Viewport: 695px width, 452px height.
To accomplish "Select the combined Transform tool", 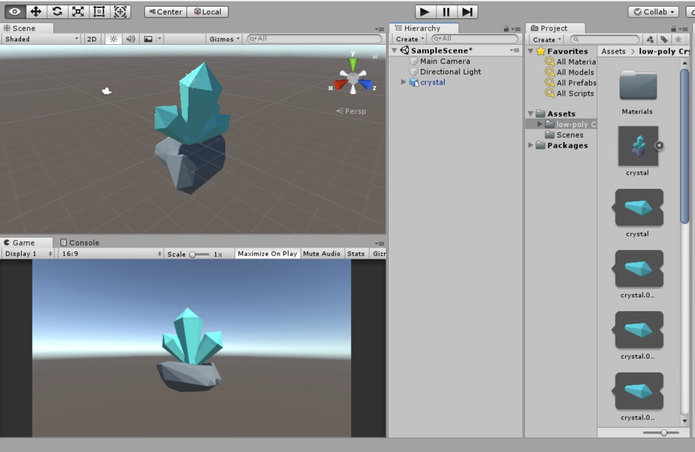I will (x=120, y=12).
